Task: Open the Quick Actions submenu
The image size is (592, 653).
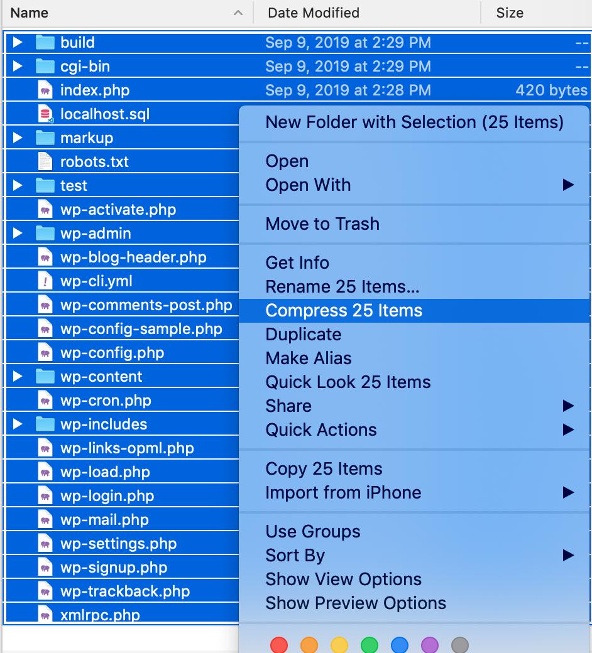Action: pyautogui.click(x=414, y=429)
